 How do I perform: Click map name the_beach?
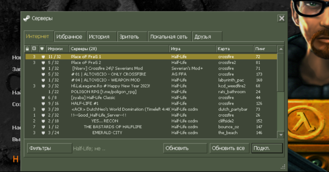coord(228,133)
